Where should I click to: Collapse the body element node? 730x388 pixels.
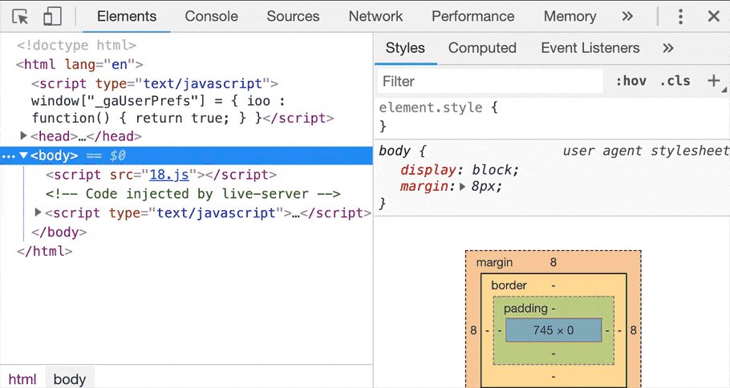tap(24, 156)
